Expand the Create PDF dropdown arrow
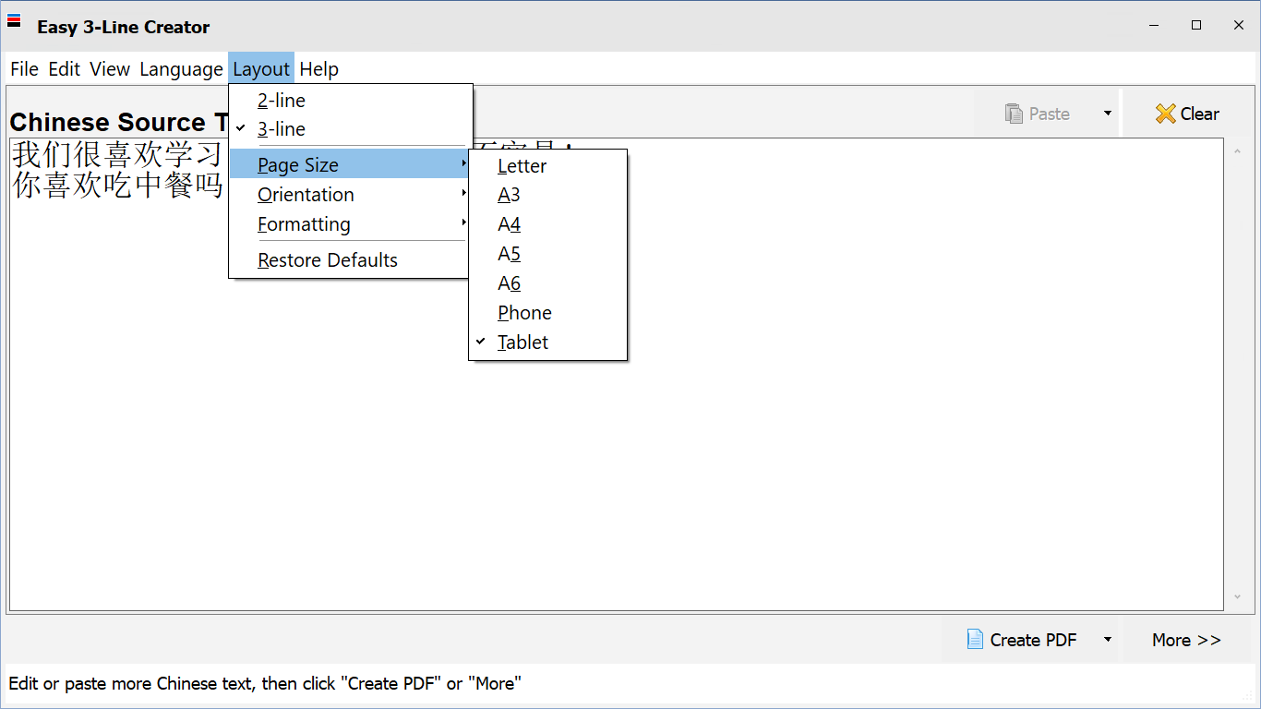 (1107, 639)
